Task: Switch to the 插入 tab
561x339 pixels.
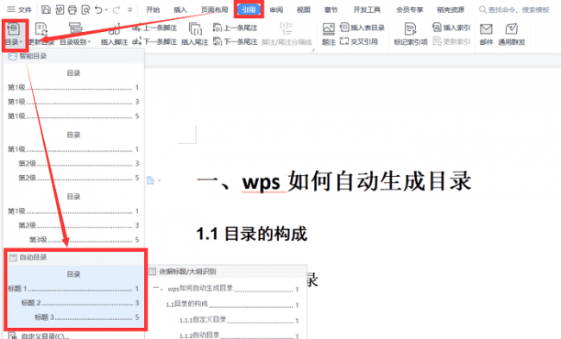Action: (180, 9)
